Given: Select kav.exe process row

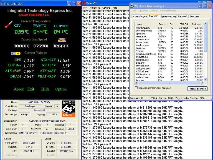Looking at the screenshot, I should tap(169, 80).
